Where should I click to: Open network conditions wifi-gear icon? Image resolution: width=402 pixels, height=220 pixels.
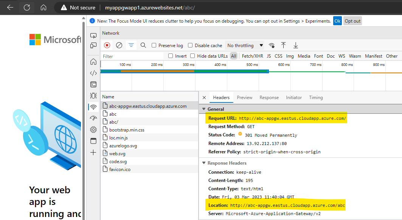click(x=272, y=46)
